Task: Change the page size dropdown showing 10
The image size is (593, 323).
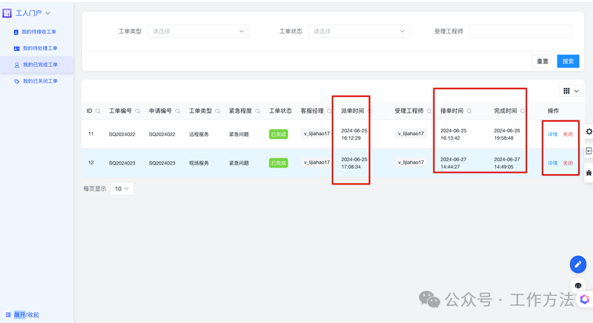Action: (121, 189)
